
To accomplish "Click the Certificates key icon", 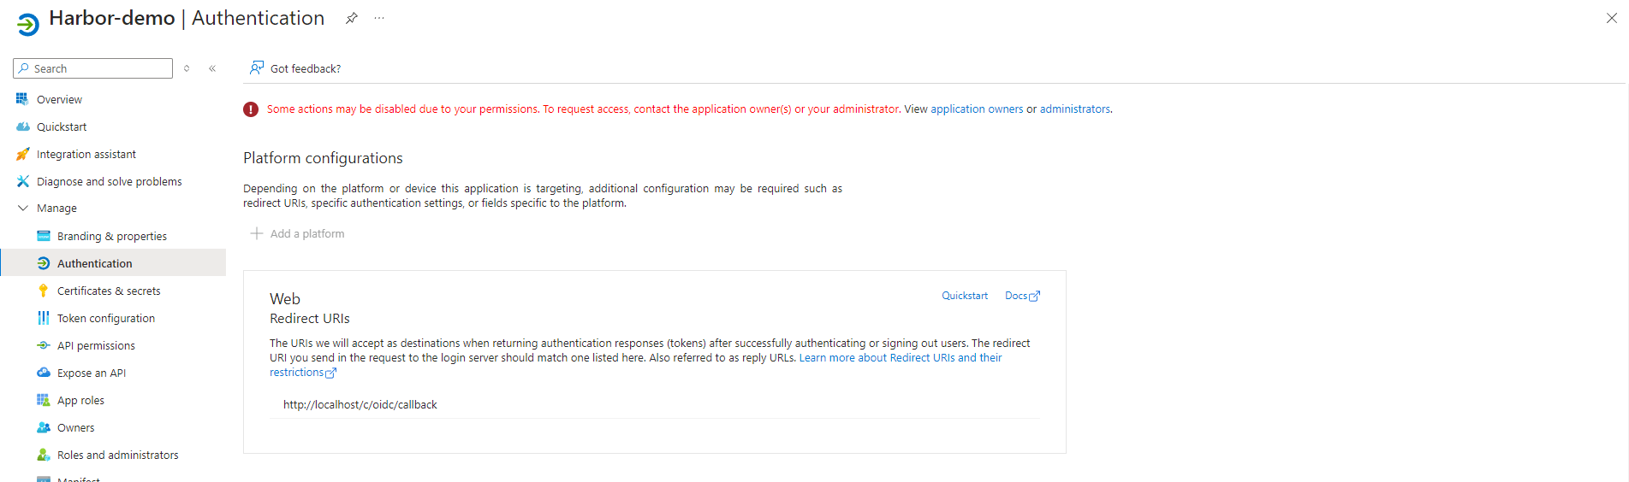I will [44, 291].
